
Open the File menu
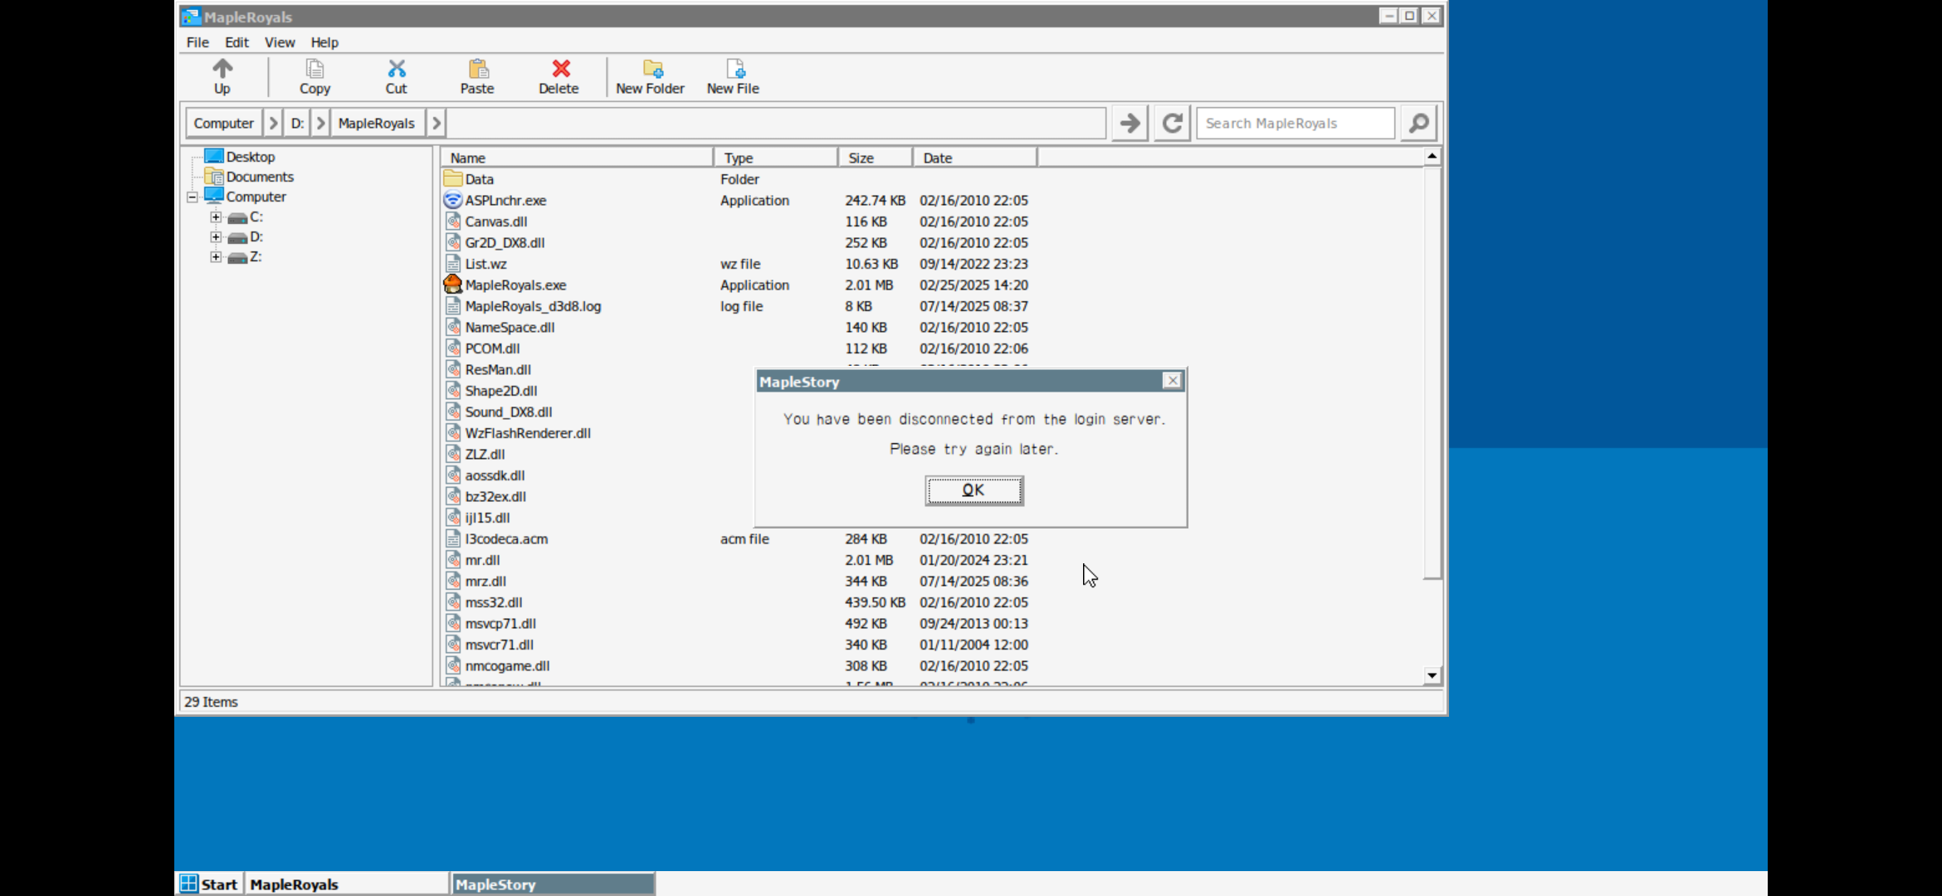198,42
